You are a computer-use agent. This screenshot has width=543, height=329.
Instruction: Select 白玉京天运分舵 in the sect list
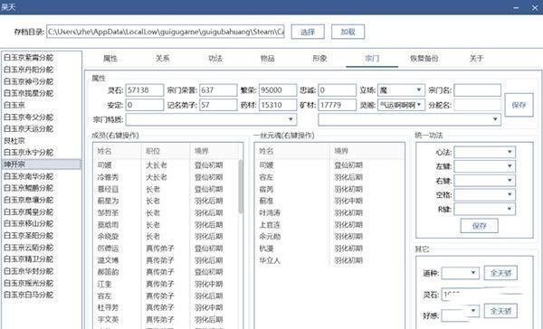(41, 128)
